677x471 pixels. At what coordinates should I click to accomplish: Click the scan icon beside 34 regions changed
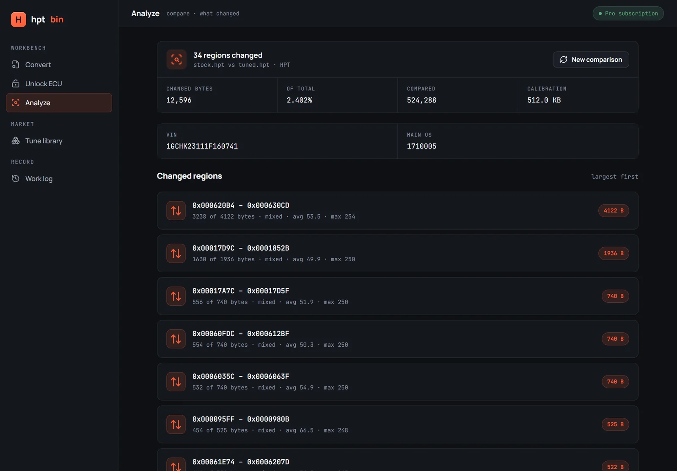[x=176, y=60]
